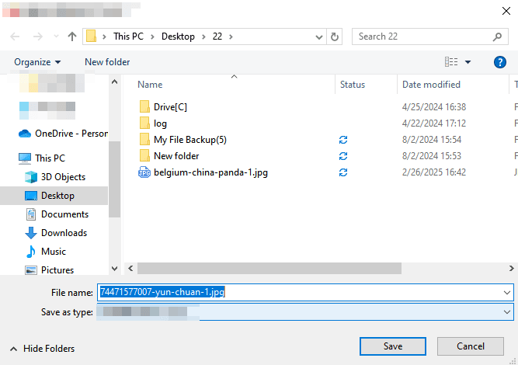Open the Organize menu
Viewport: 518px width, 365px height.
click(x=37, y=62)
